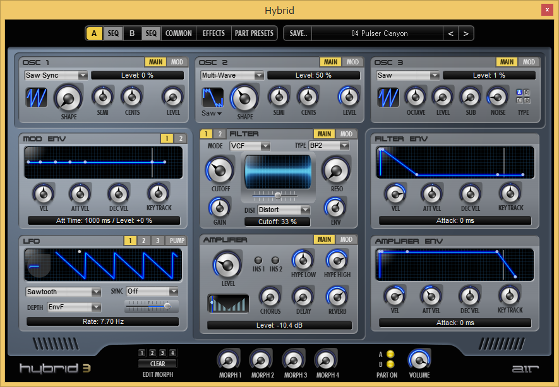The width and height of the screenshot is (559, 387).
Task: Click the OSC 3 saw waveform icon
Action: 388,98
